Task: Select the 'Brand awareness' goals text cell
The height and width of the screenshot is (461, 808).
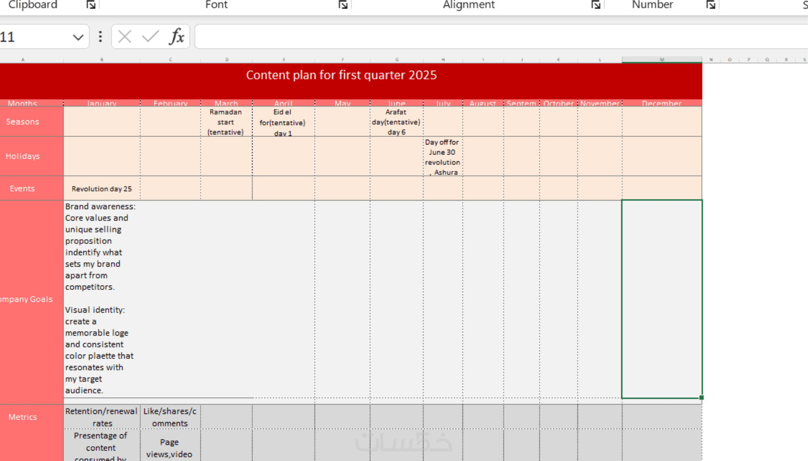Action: [x=102, y=298]
